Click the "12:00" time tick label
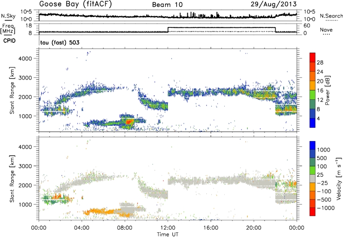Viewport: 343px width, 237px height. pos(168,228)
